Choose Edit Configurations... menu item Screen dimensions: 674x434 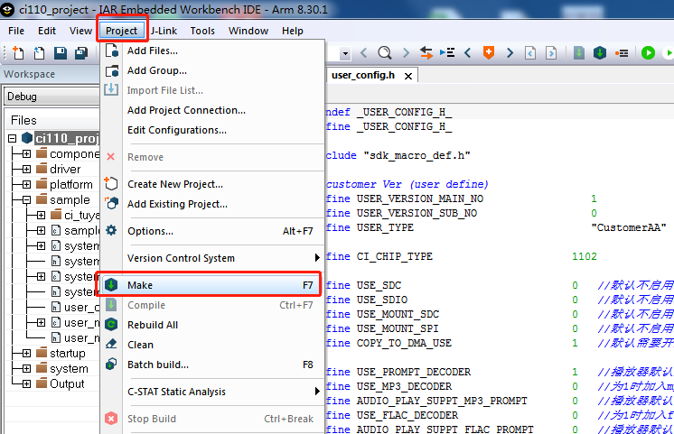(212, 130)
